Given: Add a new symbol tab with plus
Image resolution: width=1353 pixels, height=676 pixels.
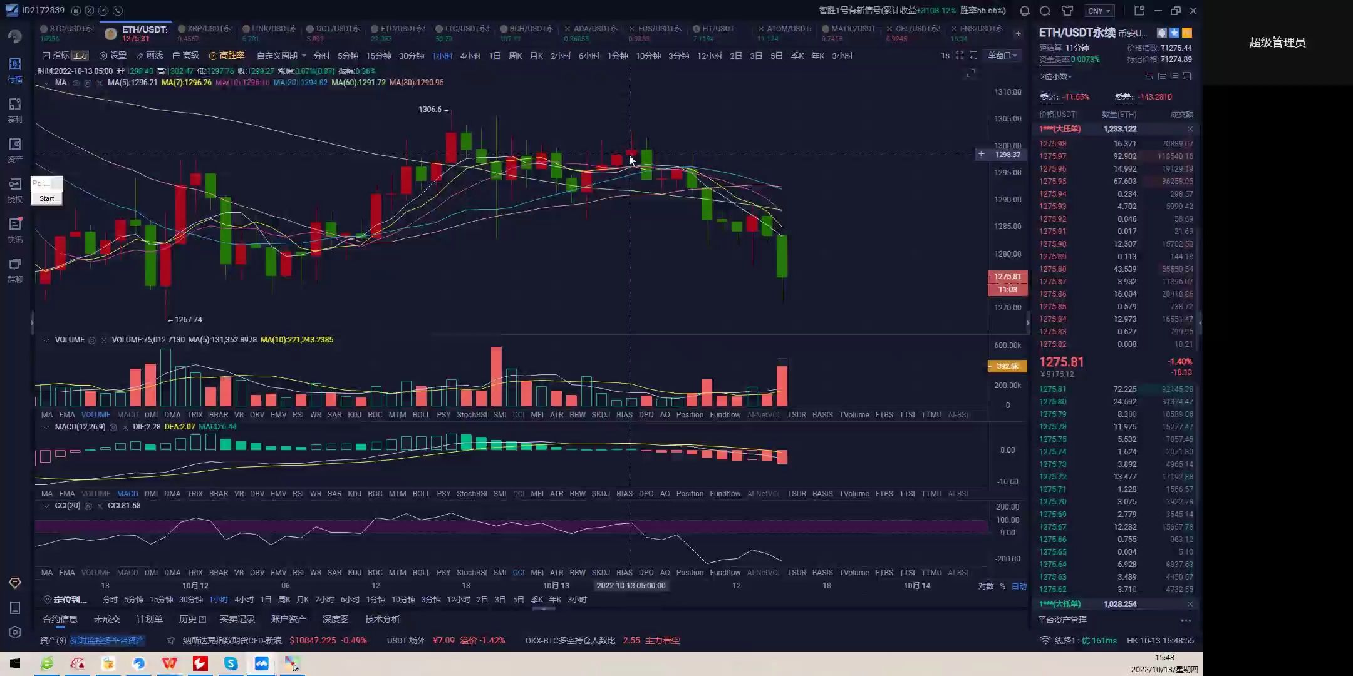Looking at the screenshot, I should click(1018, 33).
